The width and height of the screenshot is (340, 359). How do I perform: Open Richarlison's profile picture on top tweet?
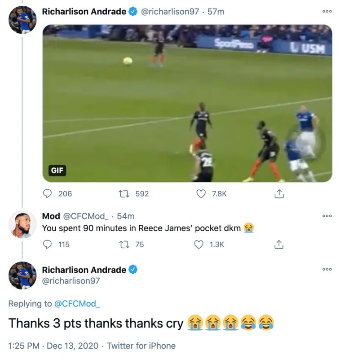point(22,20)
